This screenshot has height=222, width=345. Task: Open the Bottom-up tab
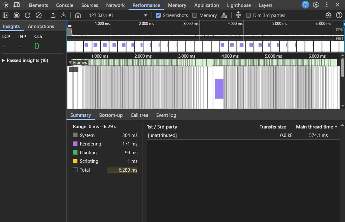(111, 115)
